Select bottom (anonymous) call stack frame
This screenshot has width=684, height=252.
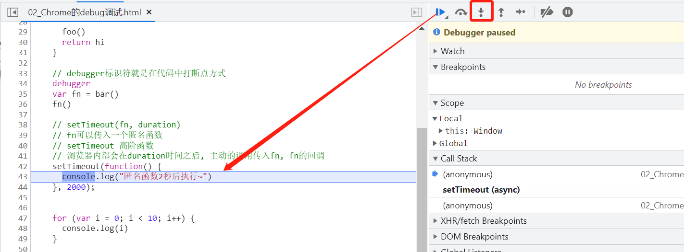(468, 206)
